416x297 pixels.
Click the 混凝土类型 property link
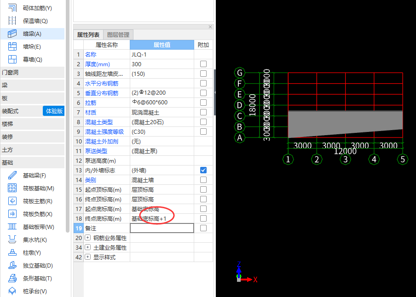click(x=98, y=122)
